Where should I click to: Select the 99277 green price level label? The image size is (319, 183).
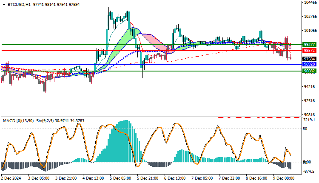coord(309,44)
